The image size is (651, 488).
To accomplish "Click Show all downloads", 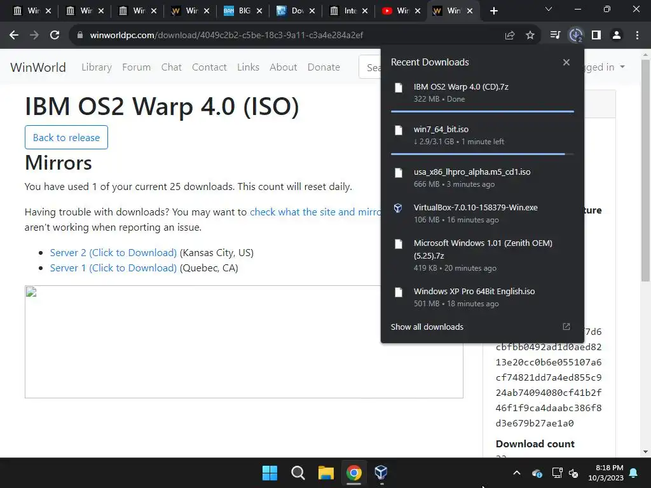I will point(427,327).
